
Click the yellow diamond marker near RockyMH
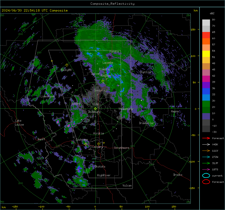click(x=67, y=65)
